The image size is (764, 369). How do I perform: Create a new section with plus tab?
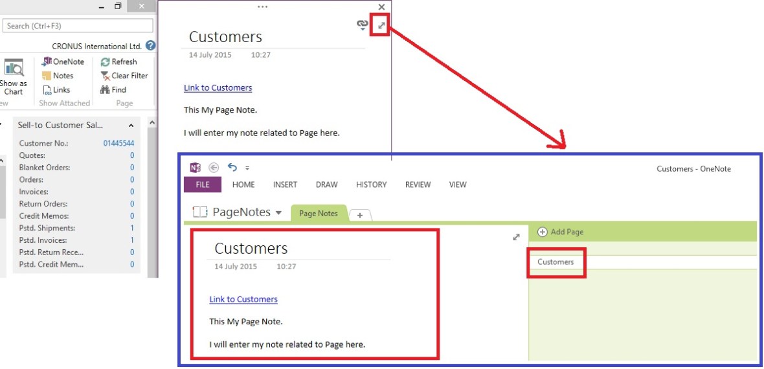360,215
